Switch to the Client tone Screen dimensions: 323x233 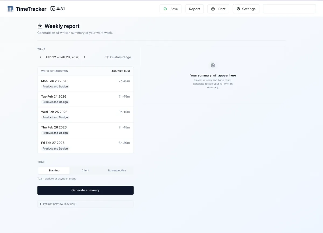[x=85, y=170]
